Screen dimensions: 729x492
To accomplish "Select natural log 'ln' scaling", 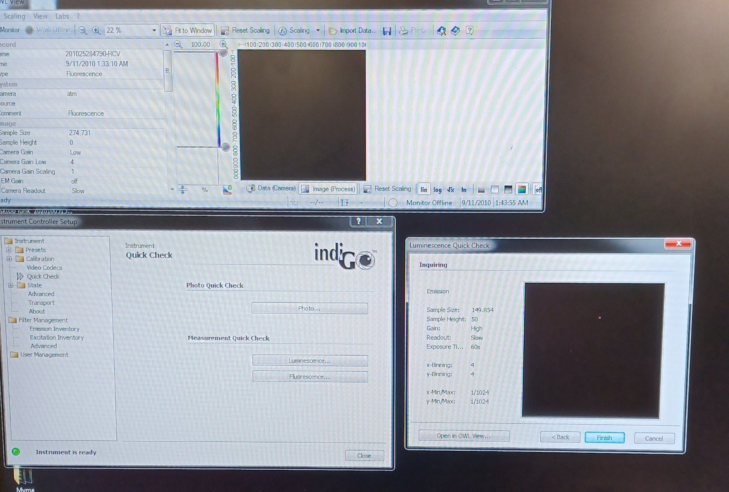I will [x=464, y=189].
